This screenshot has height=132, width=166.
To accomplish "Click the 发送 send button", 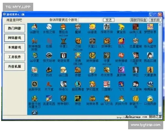I will point(109,20).
